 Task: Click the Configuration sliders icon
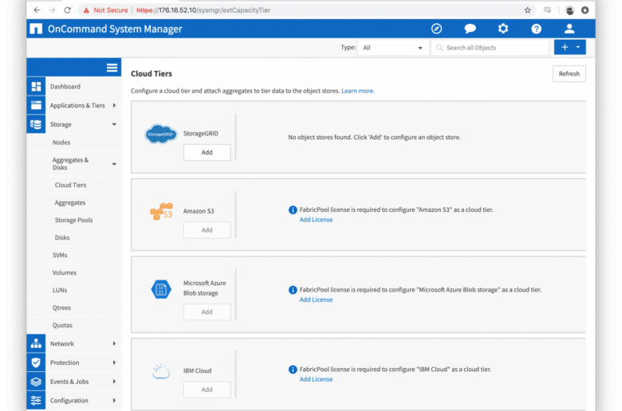36,401
